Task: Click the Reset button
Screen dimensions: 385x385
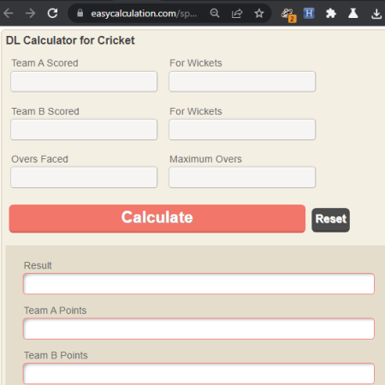Action: 330,220
